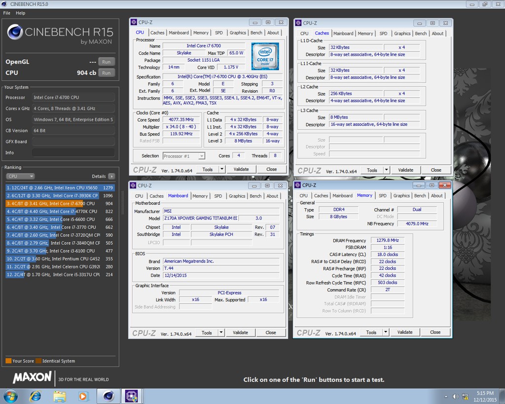Click the GFX Board field in Your System
505x404 pixels.
click(73, 142)
